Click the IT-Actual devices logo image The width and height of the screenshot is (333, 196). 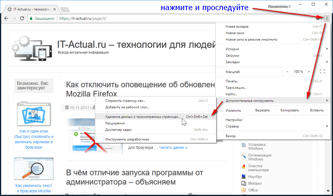[x=32, y=48]
